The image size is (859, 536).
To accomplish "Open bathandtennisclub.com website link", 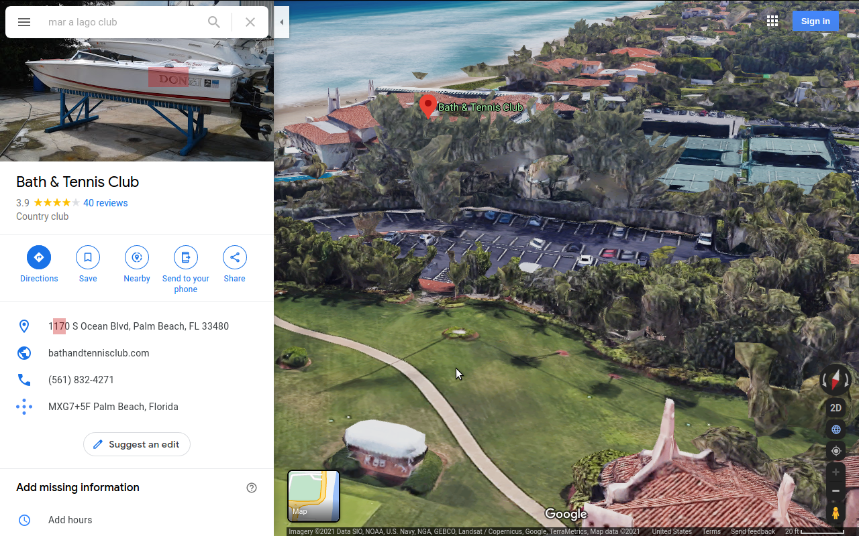I will 99,353.
